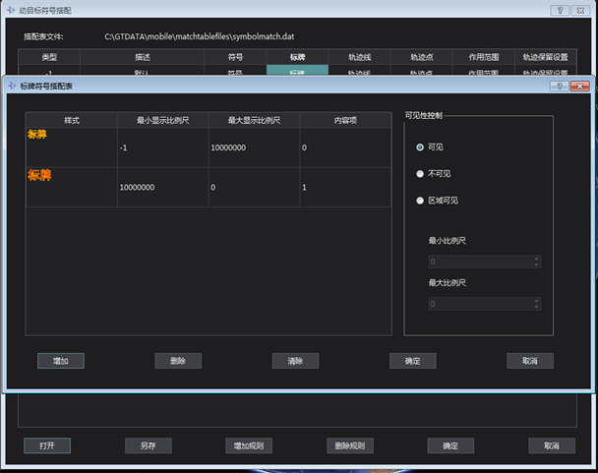This screenshot has height=473, width=598.
Task: Choose the 不可见 radio option
Action: click(421, 174)
